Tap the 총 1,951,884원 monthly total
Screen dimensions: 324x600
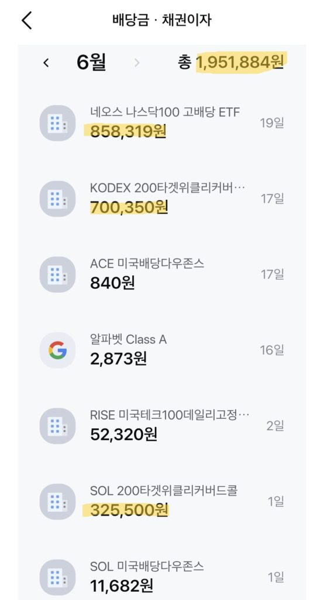pyautogui.click(x=231, y=62)
